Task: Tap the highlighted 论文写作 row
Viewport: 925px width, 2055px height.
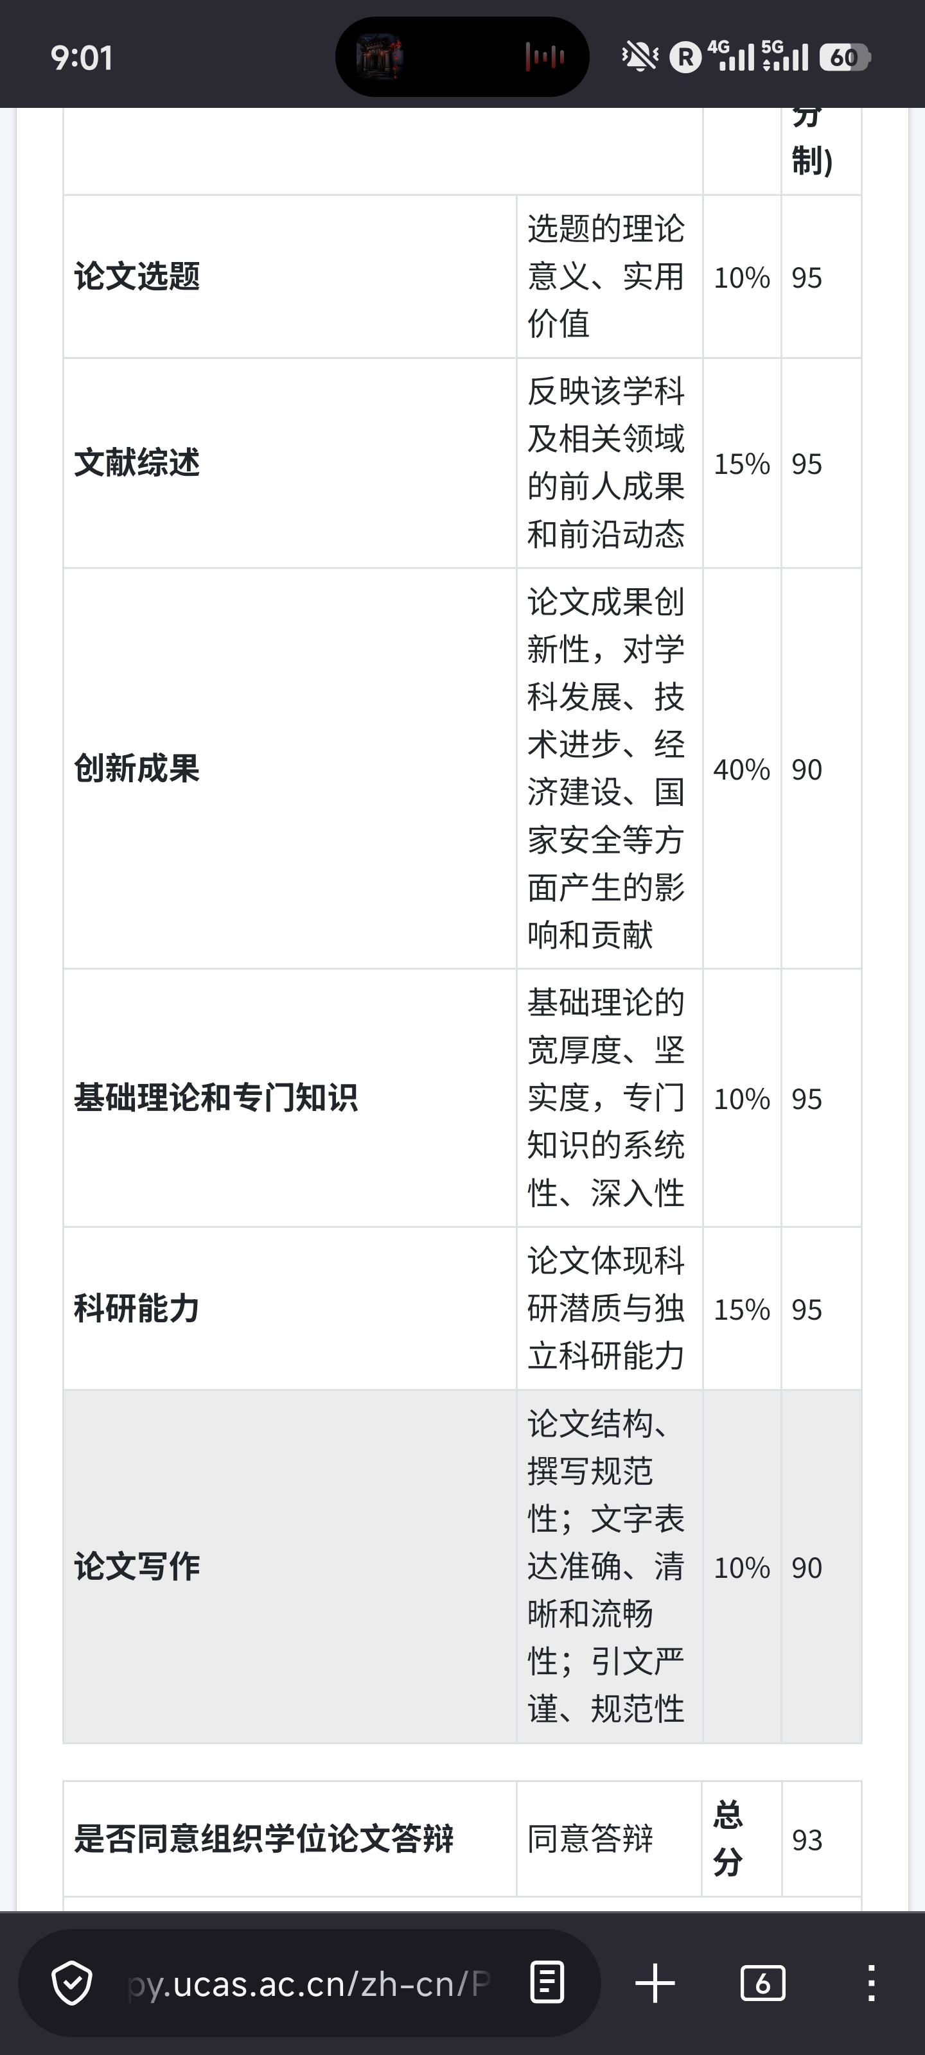Action: click(137, 1567)
